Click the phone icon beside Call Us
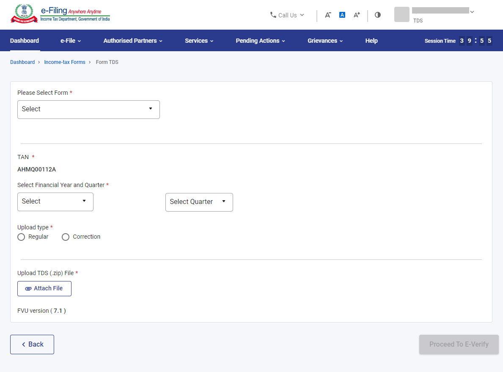Viewport: 503px width, 372px height. (273, 15)
